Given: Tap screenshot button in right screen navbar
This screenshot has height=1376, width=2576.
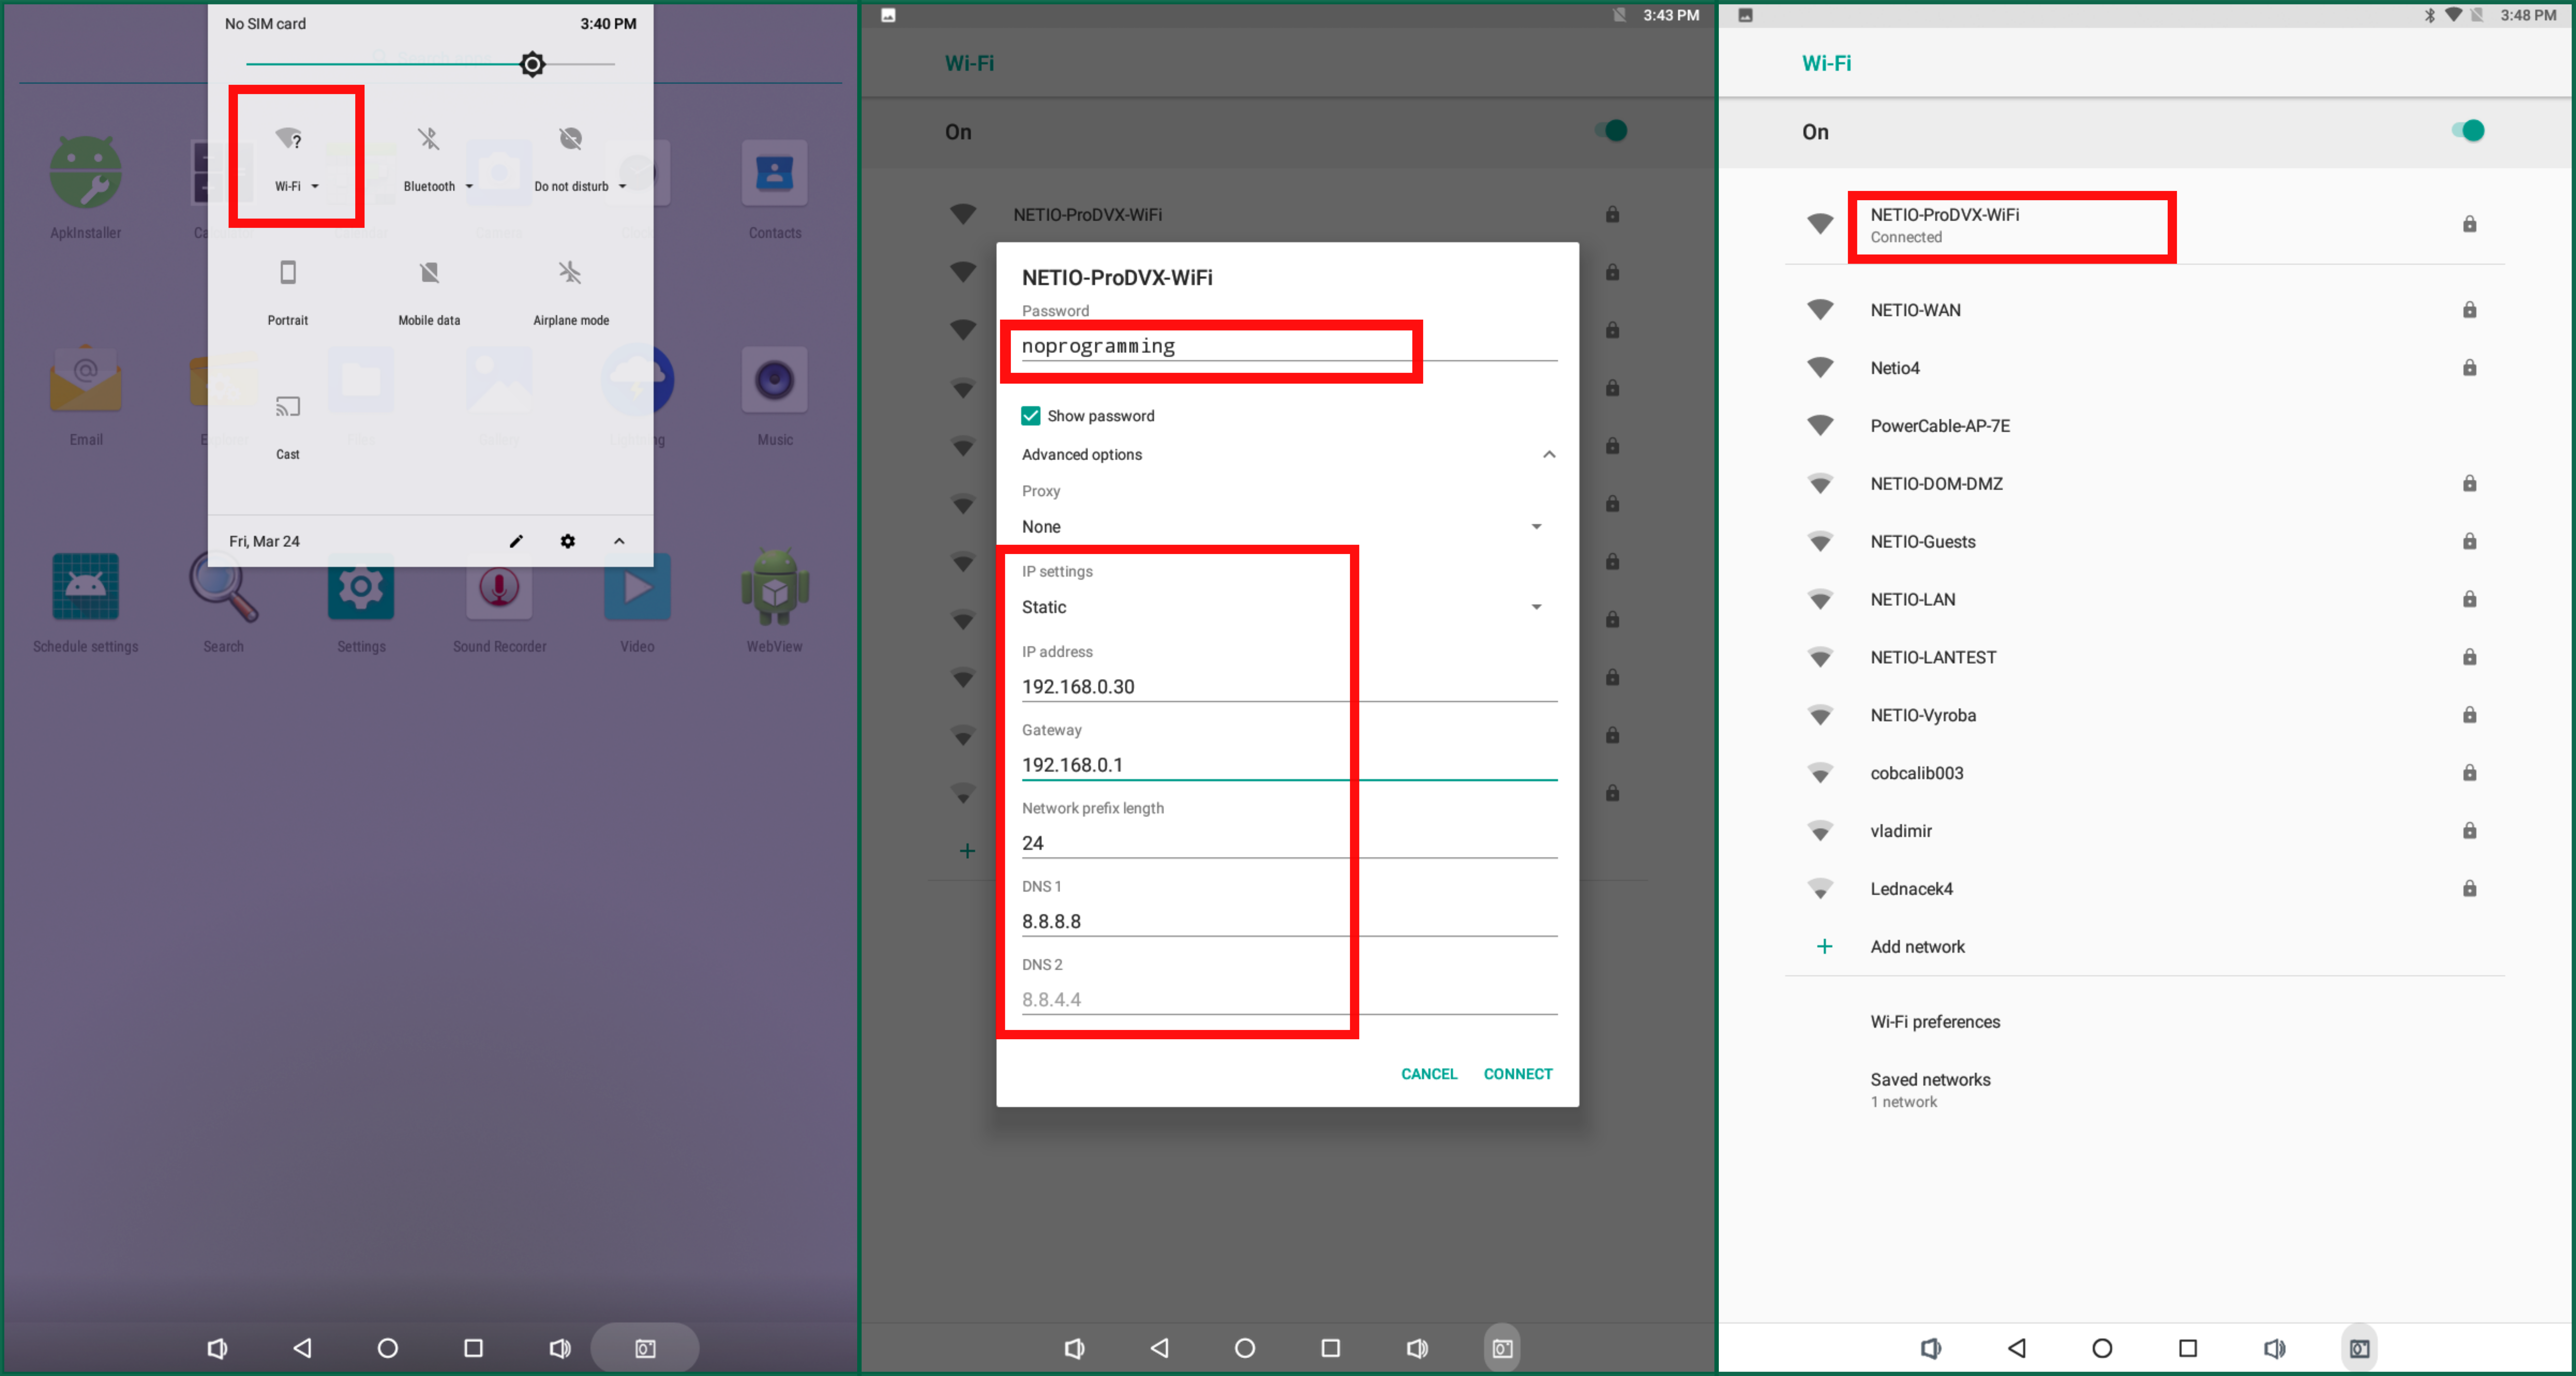Looking at the screenshot, I should 2359,1348.
